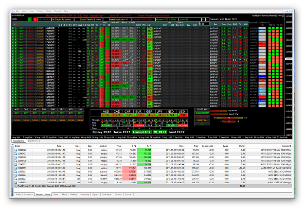This screenshot has height=208, width=304.
Task: Click the Sell percentage bar near CLOSE PROFIT
Action: 219,114
